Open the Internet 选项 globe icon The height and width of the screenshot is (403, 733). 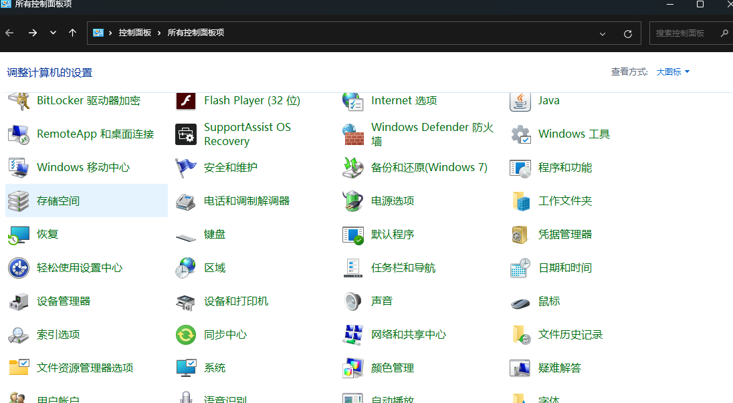[353, 101]
